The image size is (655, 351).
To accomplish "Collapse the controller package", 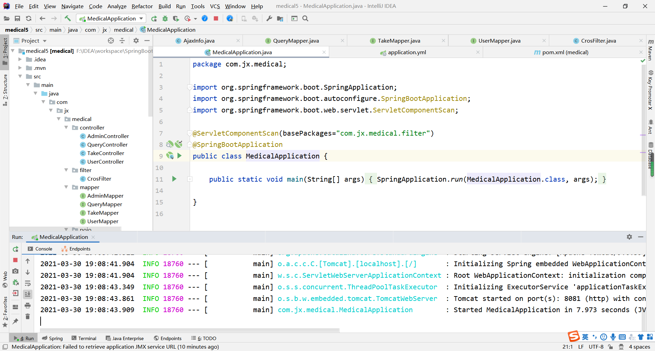I will [x=66, y=127].
